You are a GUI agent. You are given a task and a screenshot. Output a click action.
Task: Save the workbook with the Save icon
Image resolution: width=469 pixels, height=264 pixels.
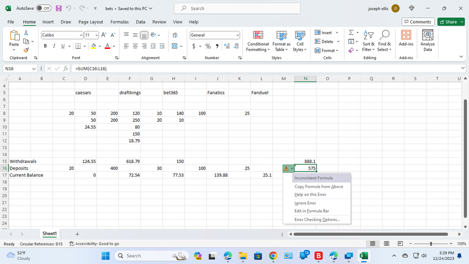[59, 8]
